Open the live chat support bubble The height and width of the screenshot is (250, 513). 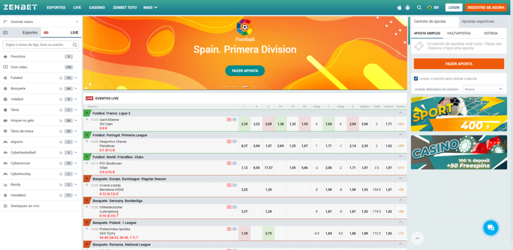[x=490, y=227]
